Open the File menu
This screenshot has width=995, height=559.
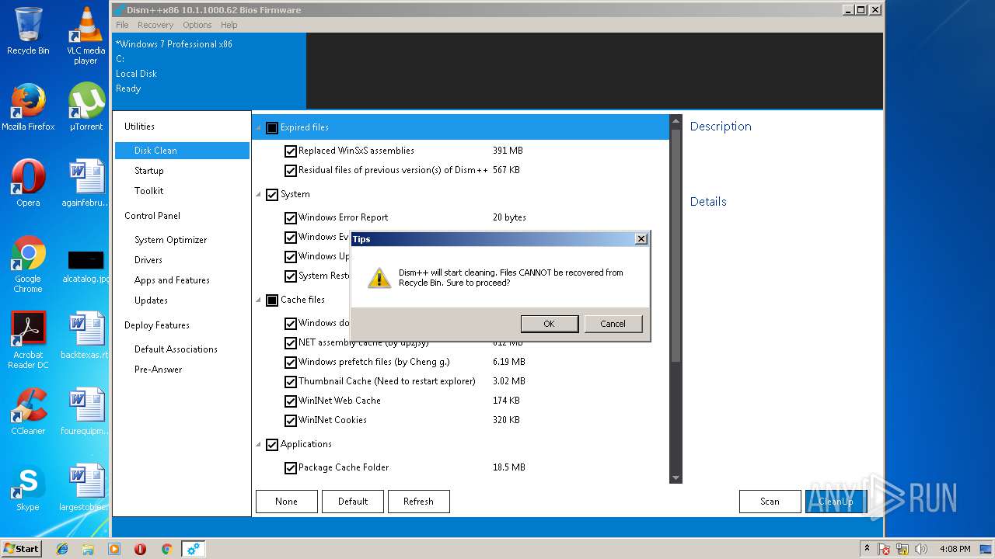[122, 25]
